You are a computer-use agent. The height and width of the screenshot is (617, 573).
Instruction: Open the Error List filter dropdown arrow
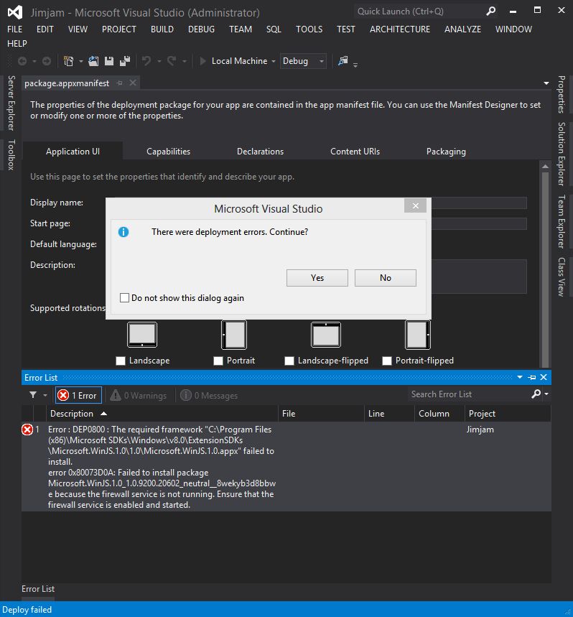(45, 395)
